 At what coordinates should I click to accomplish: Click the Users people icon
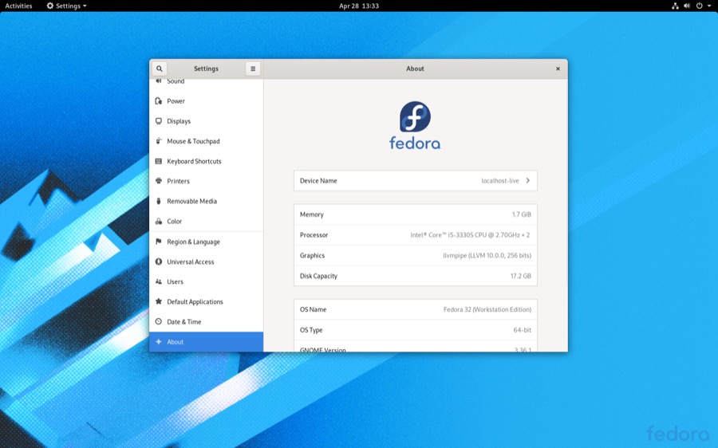[x=159, y=281]
